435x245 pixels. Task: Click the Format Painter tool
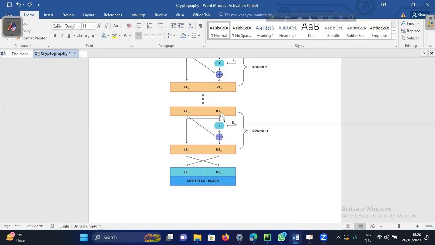[33, 38]
